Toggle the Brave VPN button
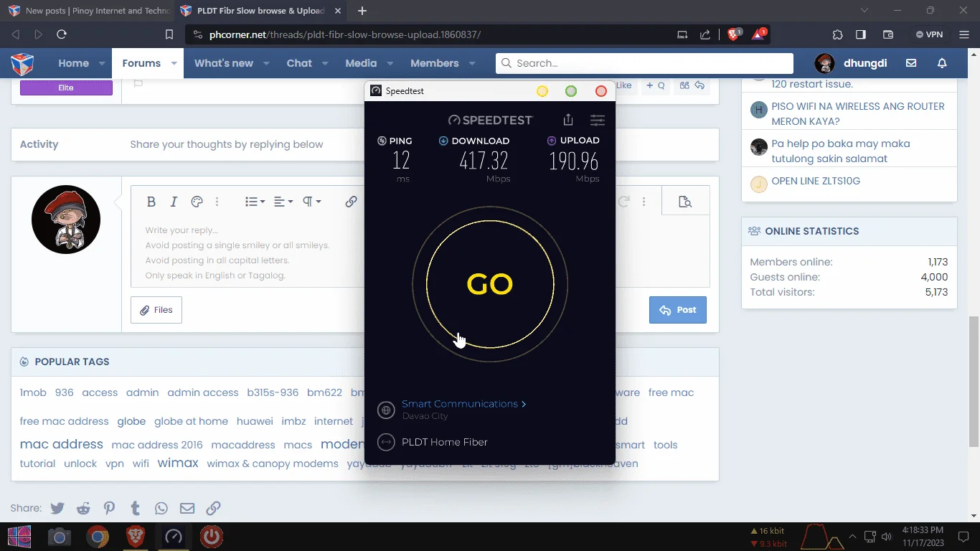980x551 pixels. (929, 34)
